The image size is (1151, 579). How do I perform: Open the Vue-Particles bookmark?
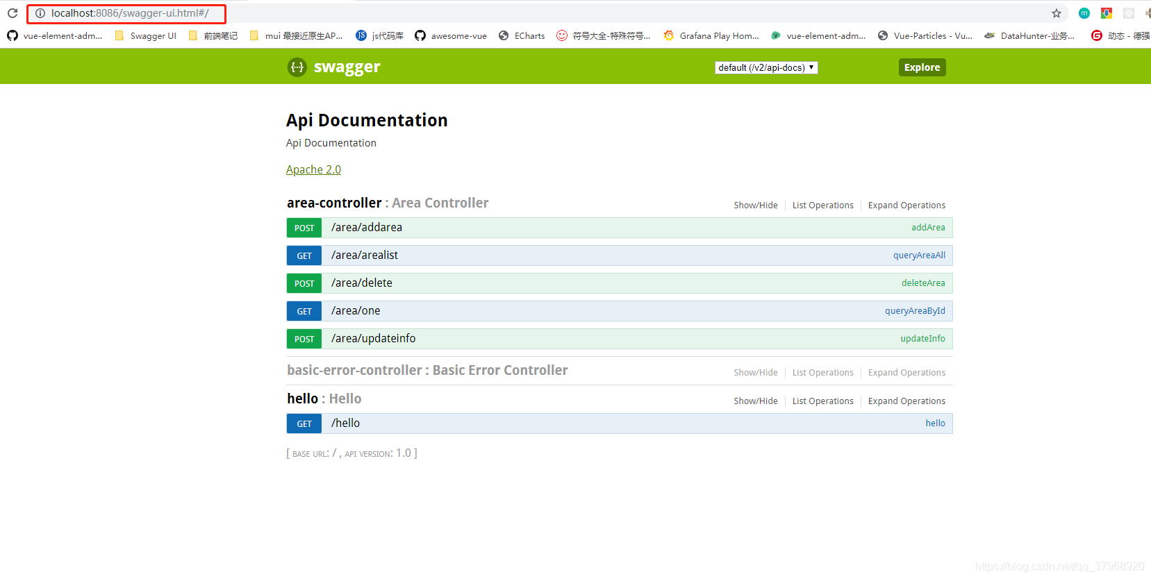tap(925, 35)
